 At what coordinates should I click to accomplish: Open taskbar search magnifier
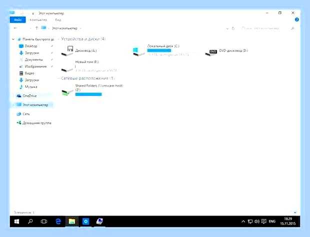coord(30,222)
